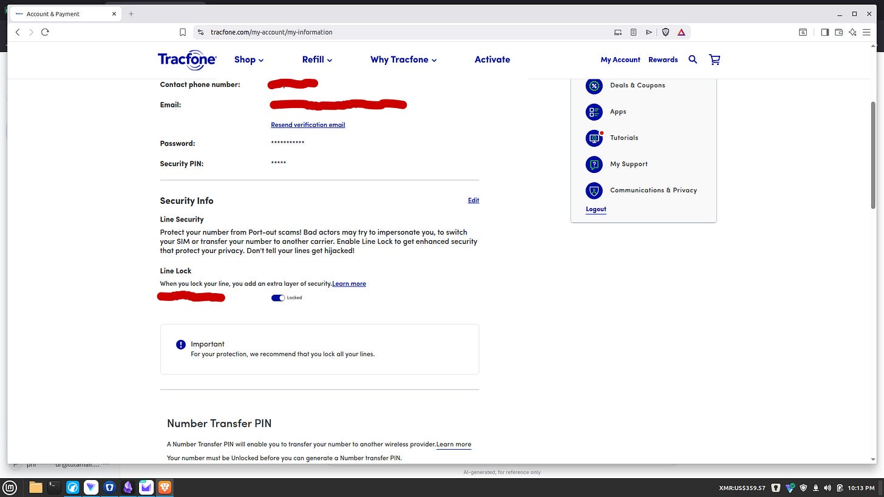884x497 pixels.
Task: Open the shopping cart icon
Action: click(x=715, y=59)
